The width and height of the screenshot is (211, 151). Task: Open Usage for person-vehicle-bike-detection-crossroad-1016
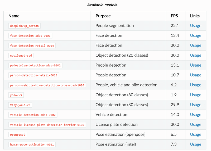click(195, 85)
